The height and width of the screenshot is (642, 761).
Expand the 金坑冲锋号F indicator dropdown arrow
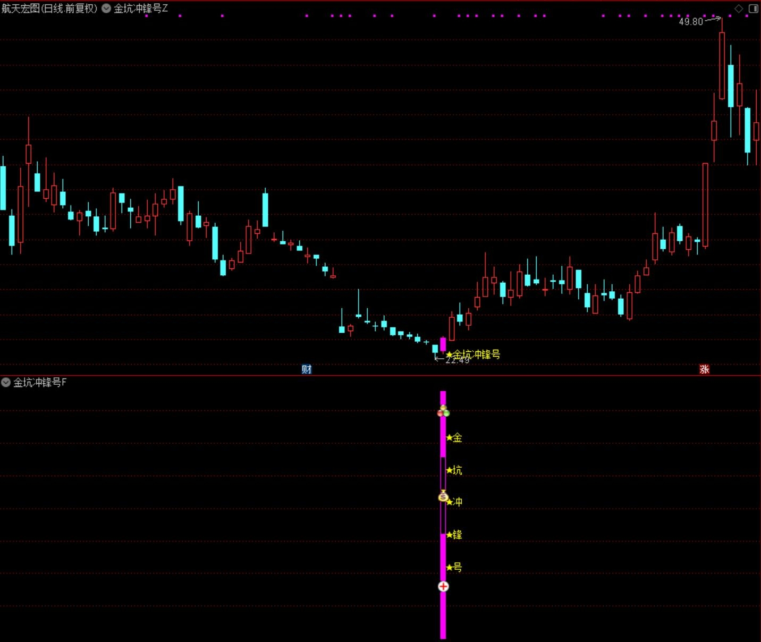click(x=6, y=382)
